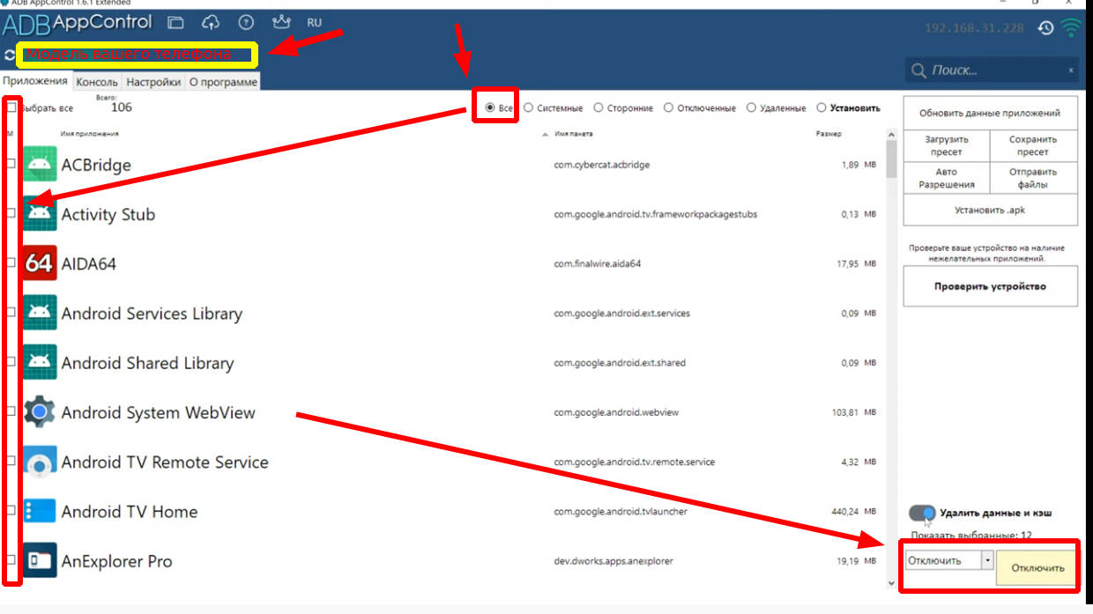Select the 'Системные' filter radio button
Viewport: 1093px width, 614px height.
click(x=529, y=108)
